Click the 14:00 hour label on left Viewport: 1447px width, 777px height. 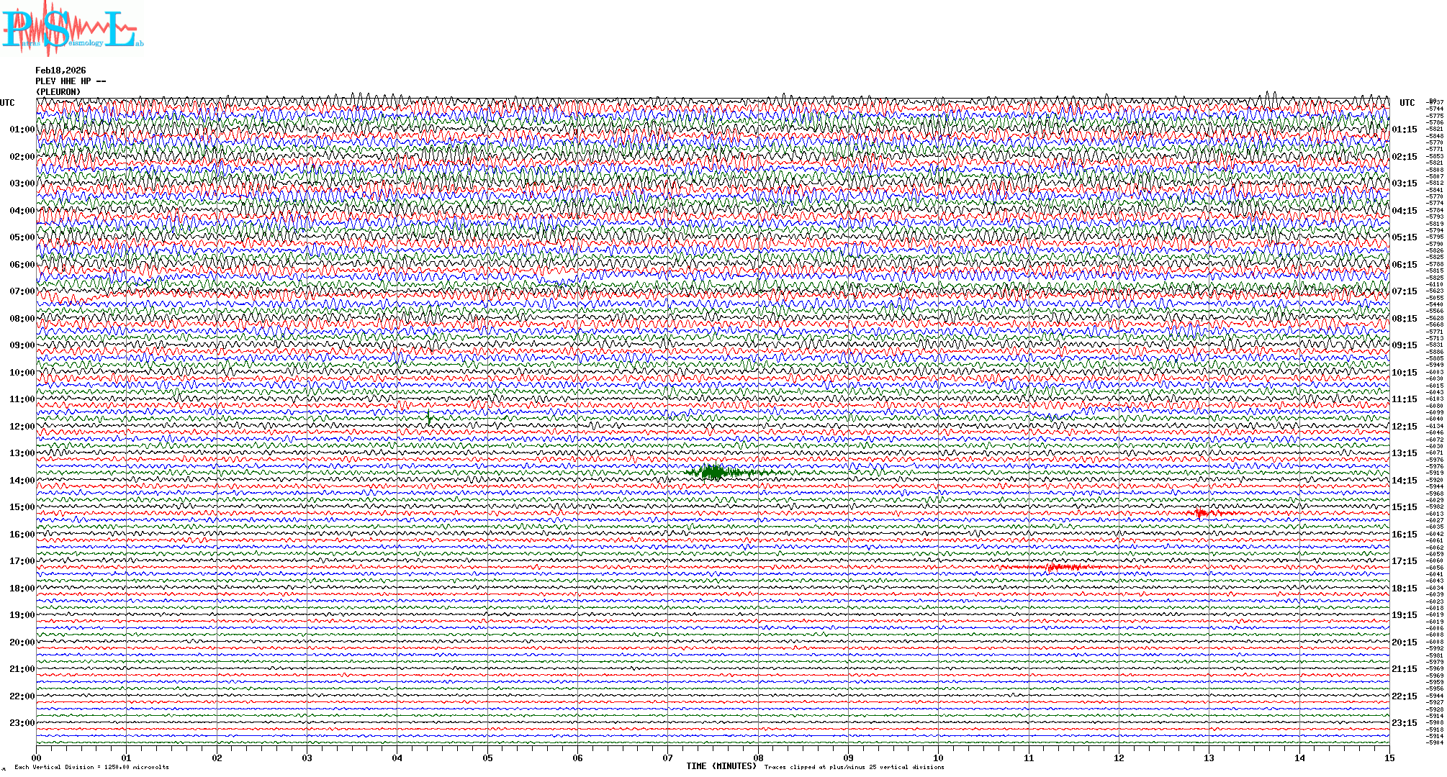coord(22,481)
